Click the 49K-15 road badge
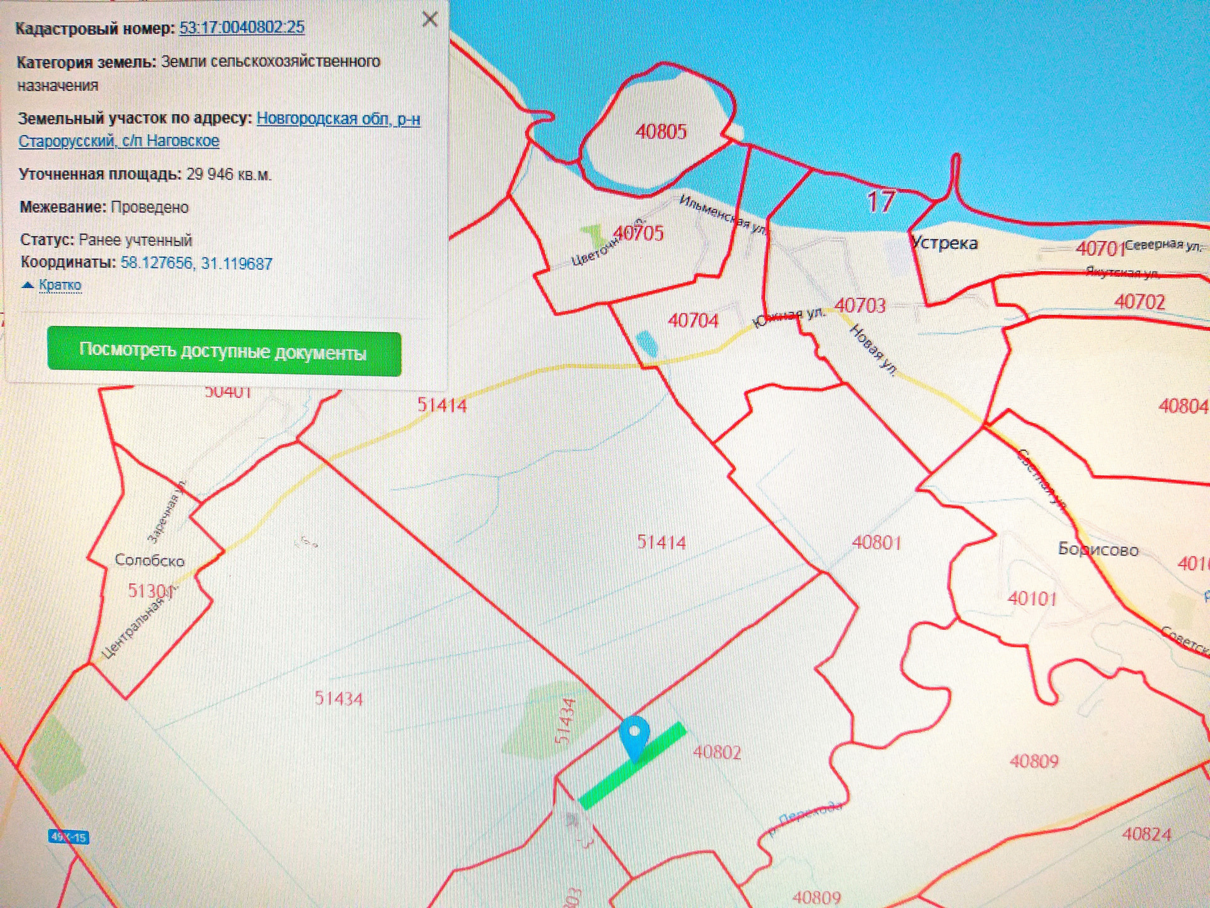This screenshot has width=1210, height=908. [x=69, y=837]
